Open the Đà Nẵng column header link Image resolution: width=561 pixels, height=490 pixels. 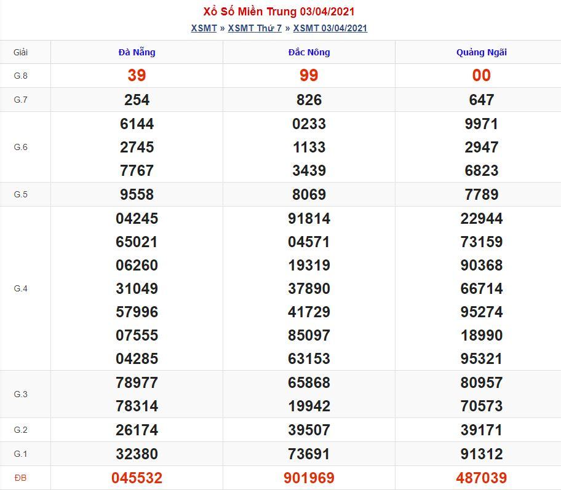tap(137, 52)
